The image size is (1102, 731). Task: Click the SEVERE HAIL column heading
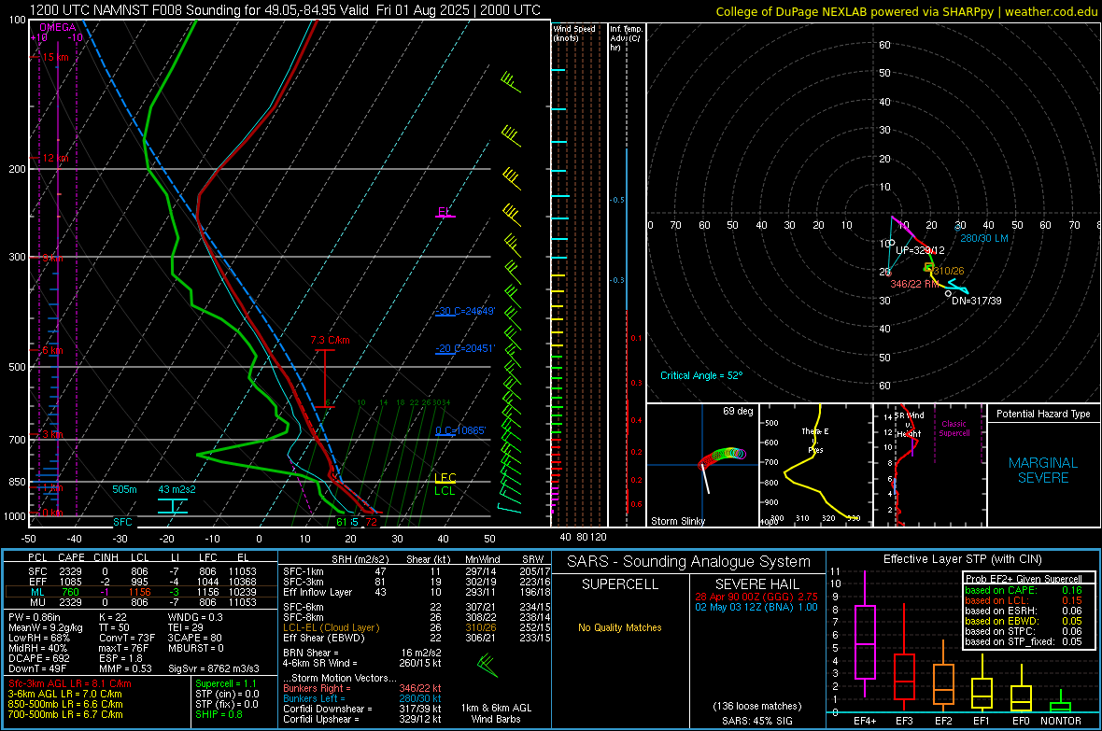coord(756,584)
